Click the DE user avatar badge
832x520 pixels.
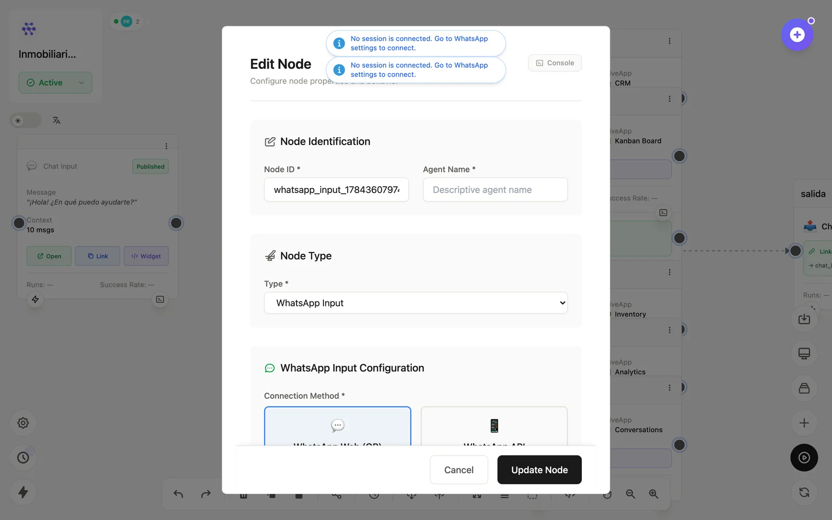tap(126, 21)
